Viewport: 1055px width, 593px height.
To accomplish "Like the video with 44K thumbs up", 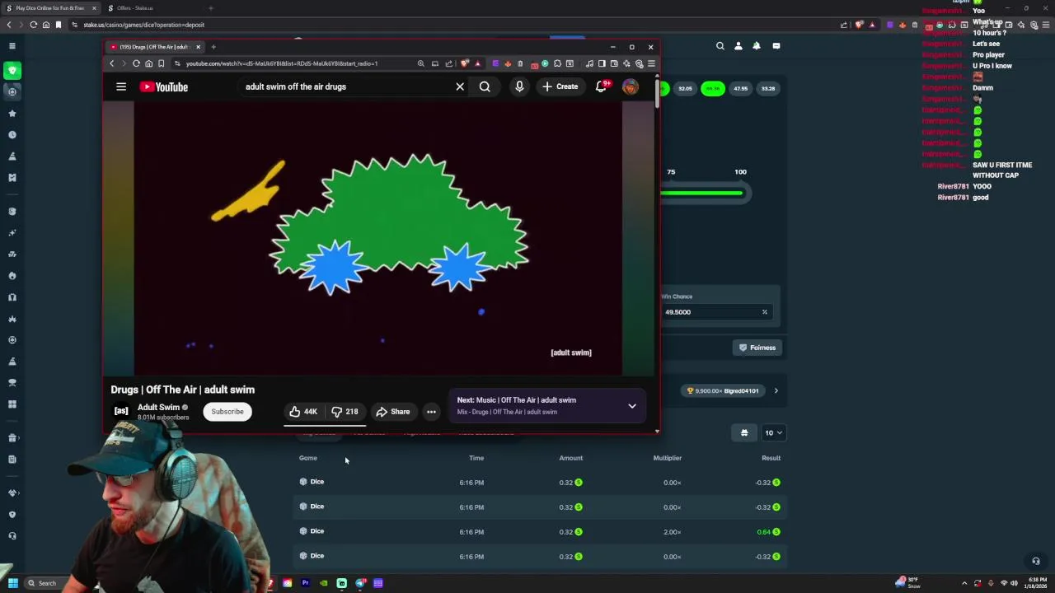I will 302,412.
